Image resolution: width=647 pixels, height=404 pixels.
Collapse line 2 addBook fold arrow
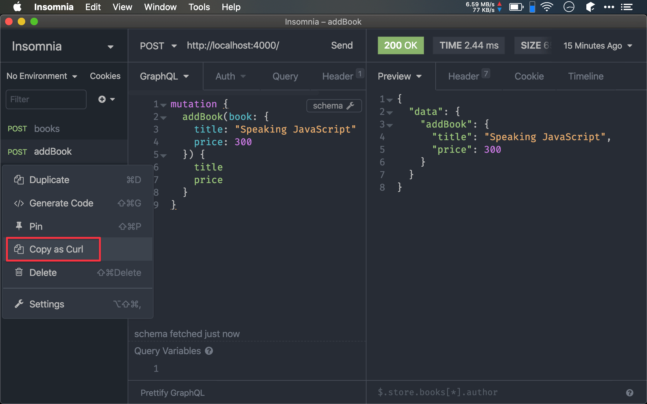tap(163, 117)
